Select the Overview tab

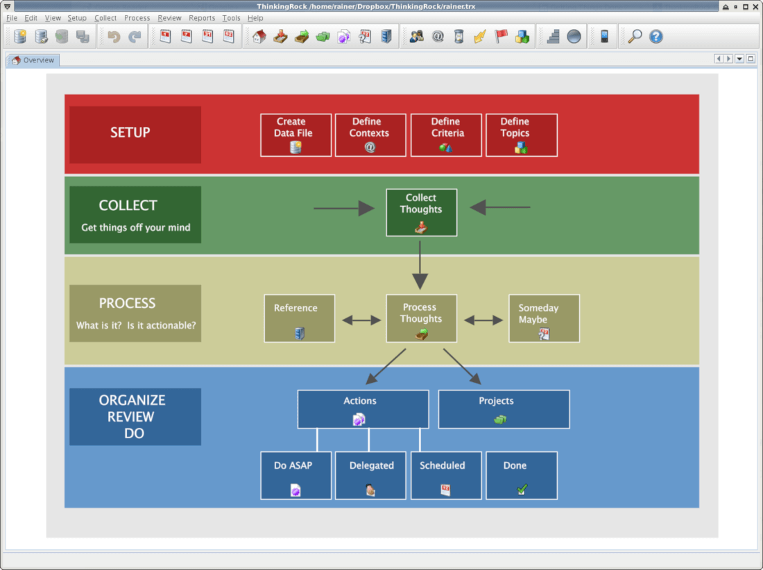[33, 60]
